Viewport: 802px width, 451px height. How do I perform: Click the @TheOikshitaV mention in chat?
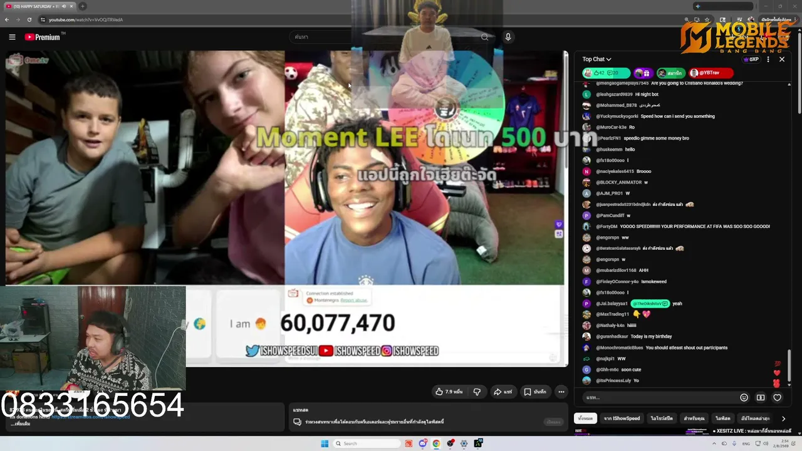(x=650, y=304)
